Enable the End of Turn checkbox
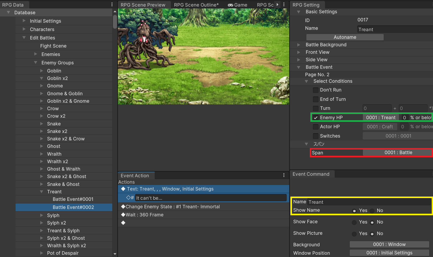Image resolution: width=433 pixels, height=257 pixels. point(316,99)
